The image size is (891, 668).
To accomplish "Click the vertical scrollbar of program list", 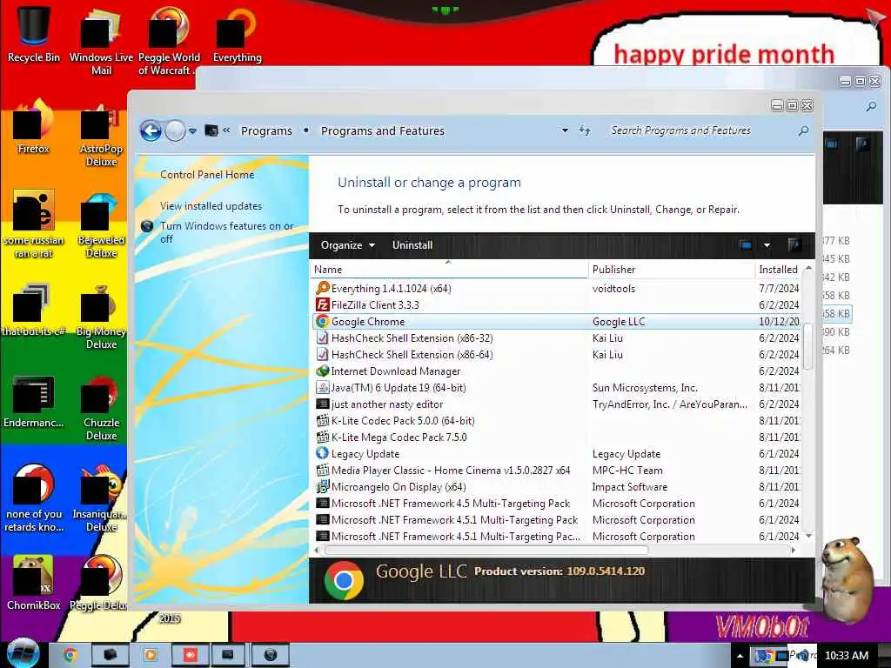I will pyautogui.click(x=808, y=346).
